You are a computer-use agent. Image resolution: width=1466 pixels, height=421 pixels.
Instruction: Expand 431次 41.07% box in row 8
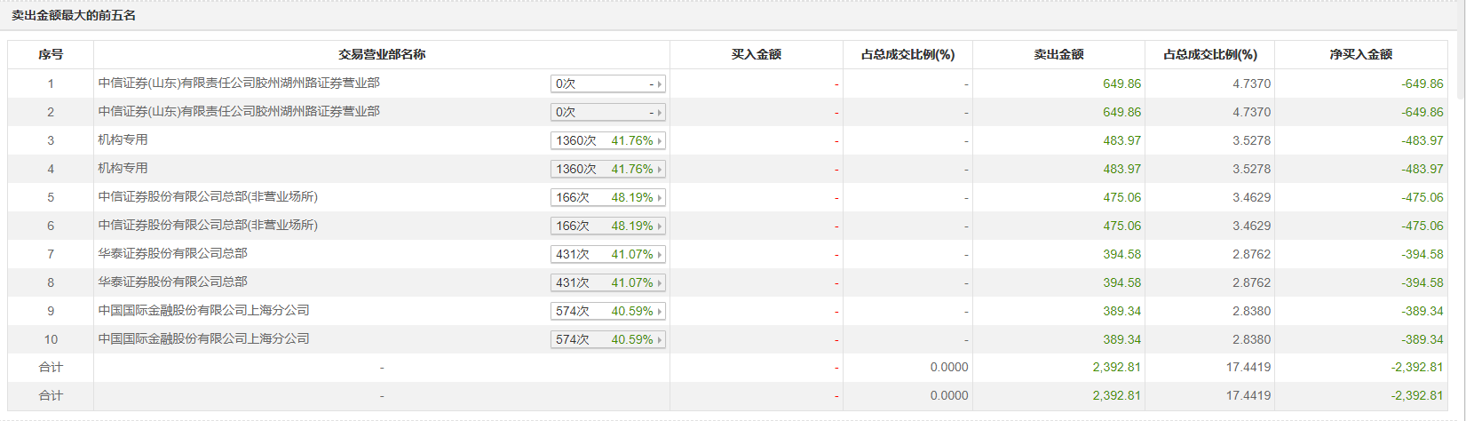[608, 282]
